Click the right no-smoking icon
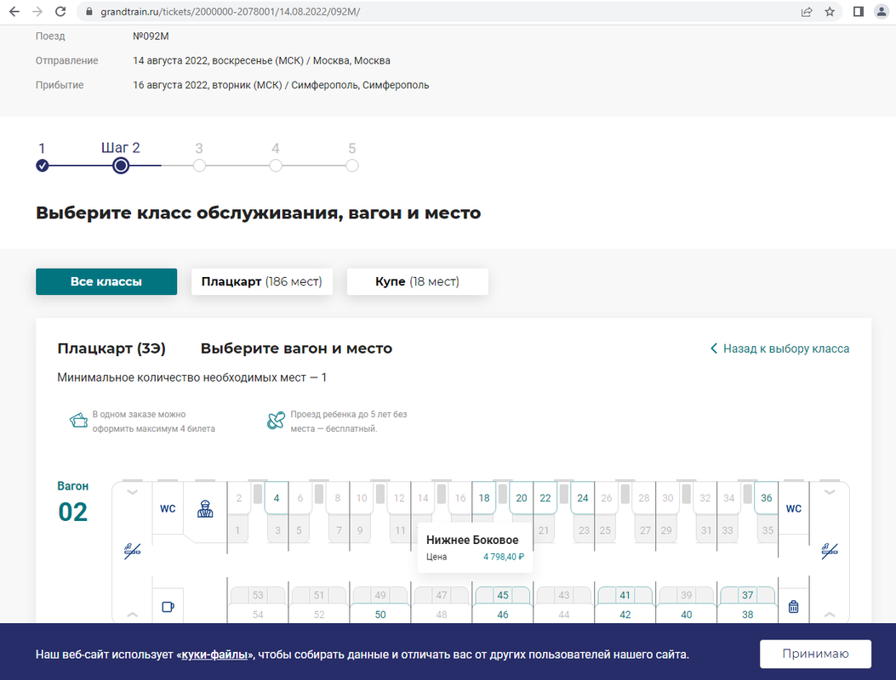Screen dimensions: 896x680 tap(830, 551)
